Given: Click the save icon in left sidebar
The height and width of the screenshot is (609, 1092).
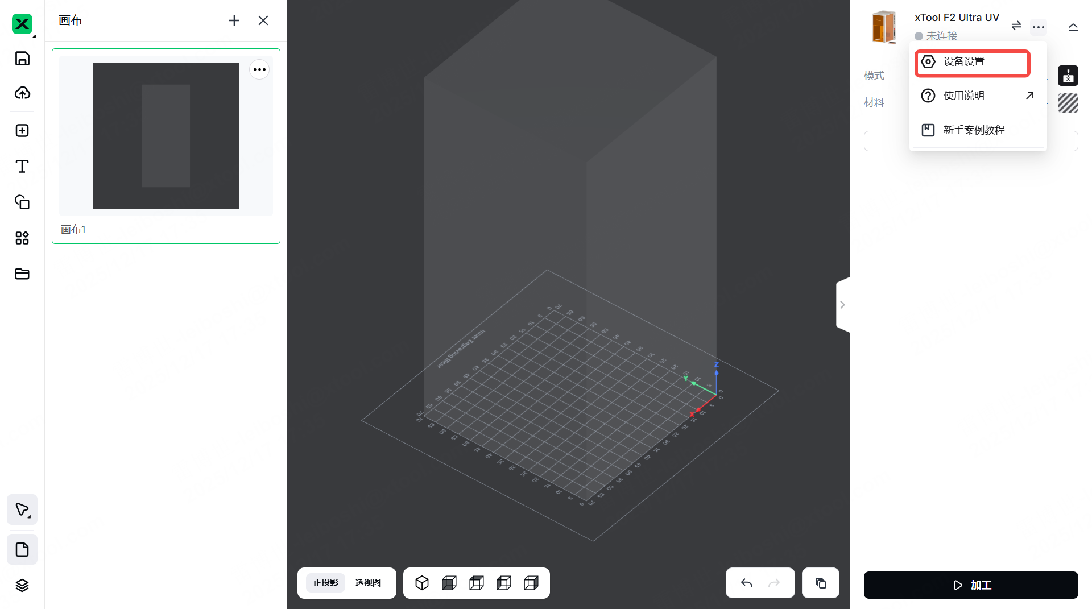Looking at the screenshot, I should point(22,59).
